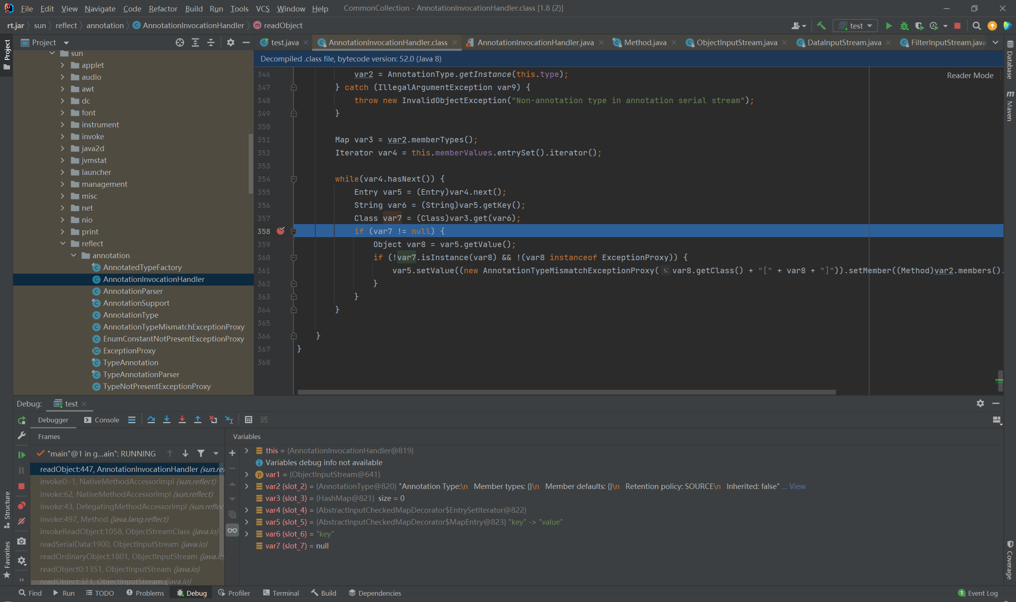
Task: Click Step Out in debugger toolbar
Action: point(197,420)
